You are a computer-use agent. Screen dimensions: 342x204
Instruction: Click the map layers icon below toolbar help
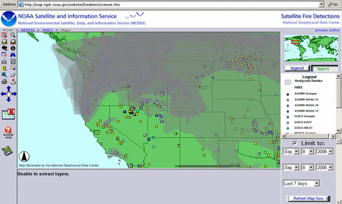7,151
